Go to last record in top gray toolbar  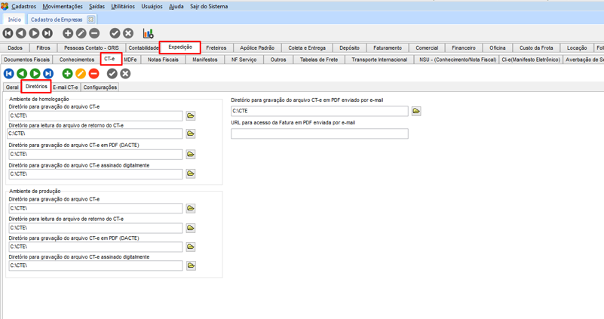[48, 33]
